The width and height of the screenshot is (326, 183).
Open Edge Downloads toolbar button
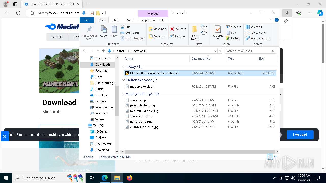287,13
